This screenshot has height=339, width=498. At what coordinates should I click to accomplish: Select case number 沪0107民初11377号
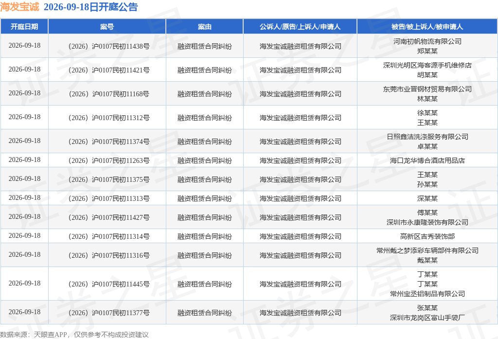click(x=109, y=313)
